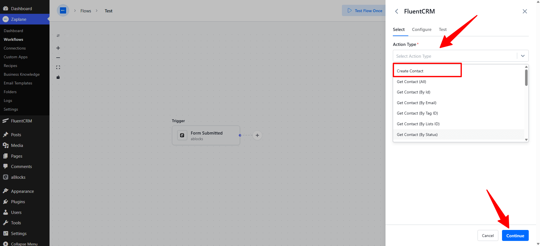Expand the Action Type dropdown arrow

(x=523, y=56)
